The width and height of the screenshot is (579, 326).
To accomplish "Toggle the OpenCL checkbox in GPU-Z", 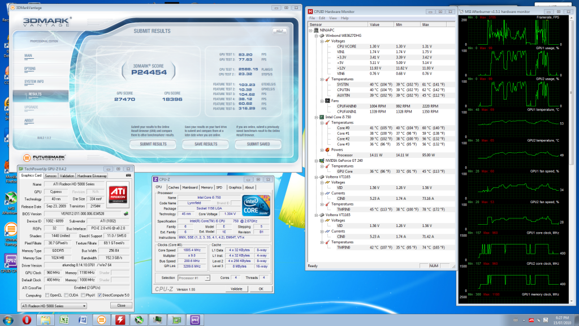I will tap(47, 295).
